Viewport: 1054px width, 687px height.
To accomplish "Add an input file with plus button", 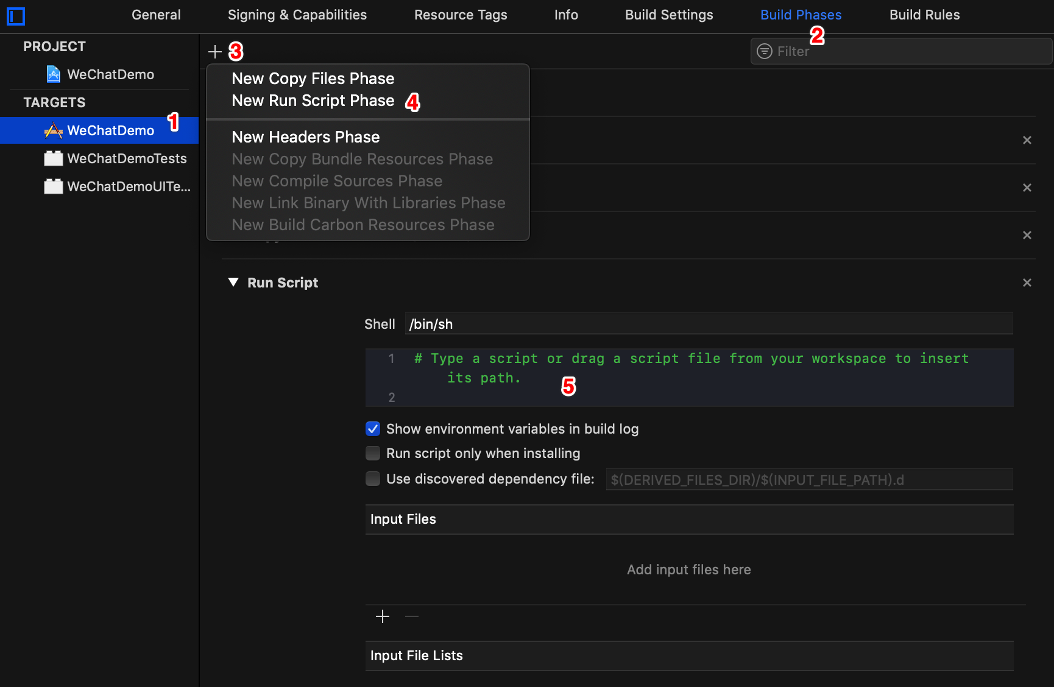I will (383, 617).
